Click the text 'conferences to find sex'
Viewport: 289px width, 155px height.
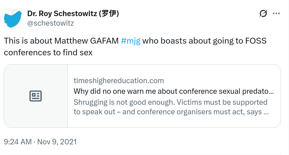click(x=48, y=52)
